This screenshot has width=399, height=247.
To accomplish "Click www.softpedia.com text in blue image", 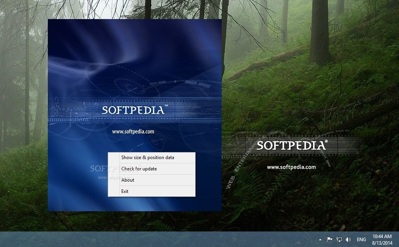I will 133,131.
